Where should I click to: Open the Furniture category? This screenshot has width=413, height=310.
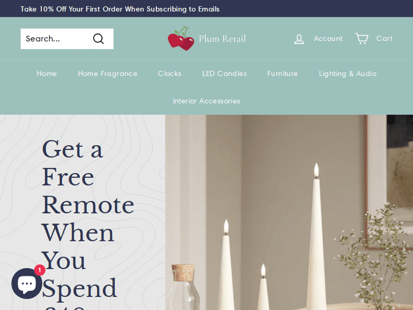(x=282, y=73)
